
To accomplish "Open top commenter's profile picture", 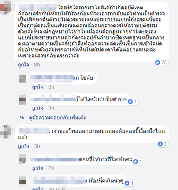I will coord(5,7).
